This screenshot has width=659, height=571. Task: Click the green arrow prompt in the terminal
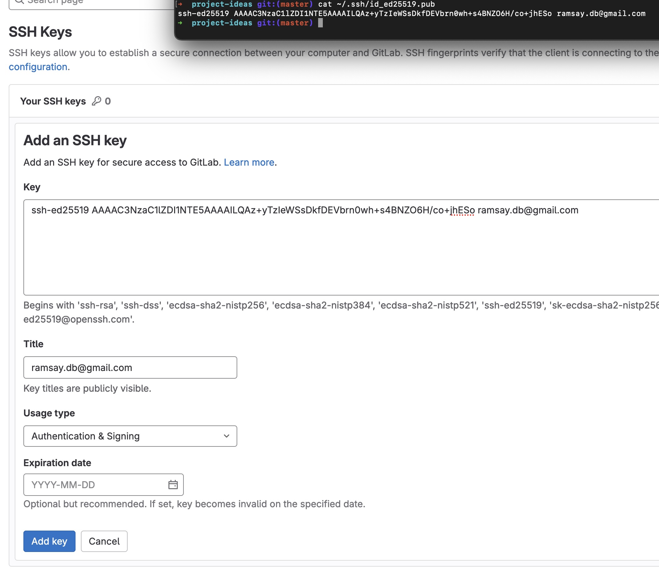click(x=181, y=23)
